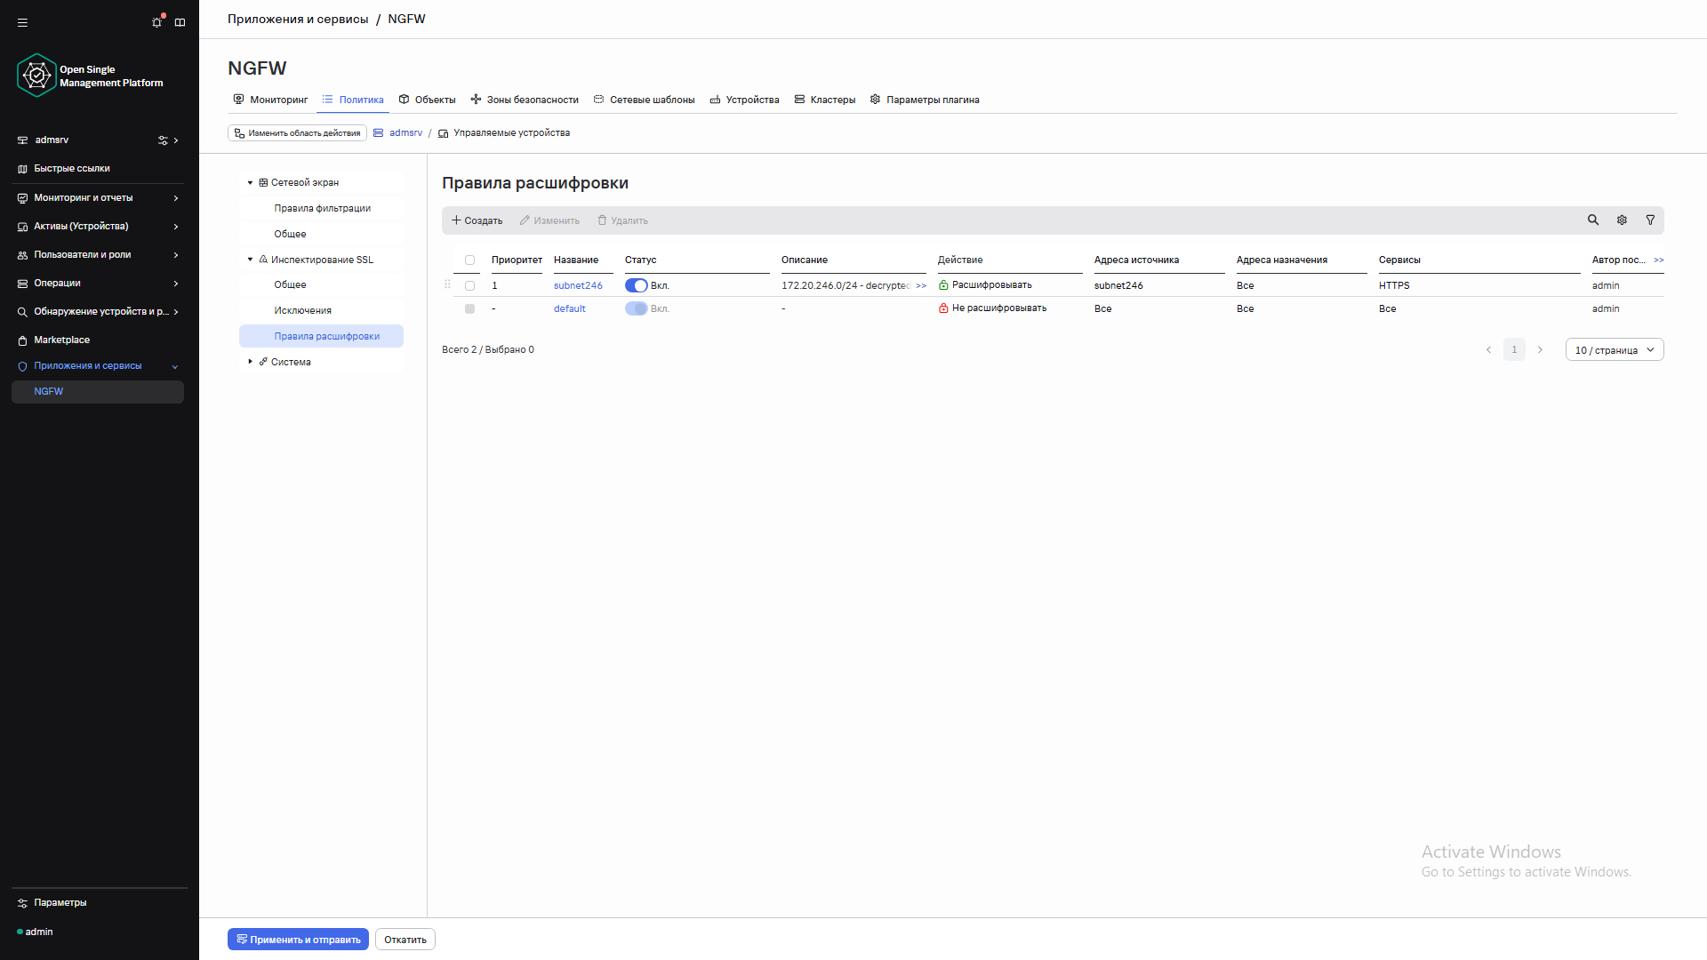1707x960 pixels.
Task: Select Правила фильтрации in the tree
Action: coord(322,208)
